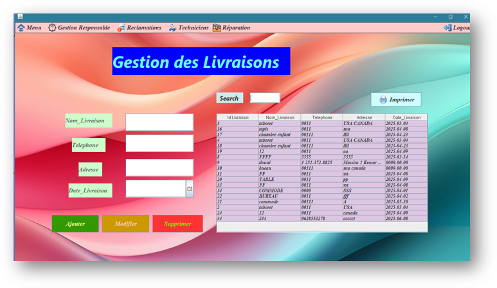The width and height of the screenshot is (497, 288).
Task: Focus the search text field
Action: point(265,98)
